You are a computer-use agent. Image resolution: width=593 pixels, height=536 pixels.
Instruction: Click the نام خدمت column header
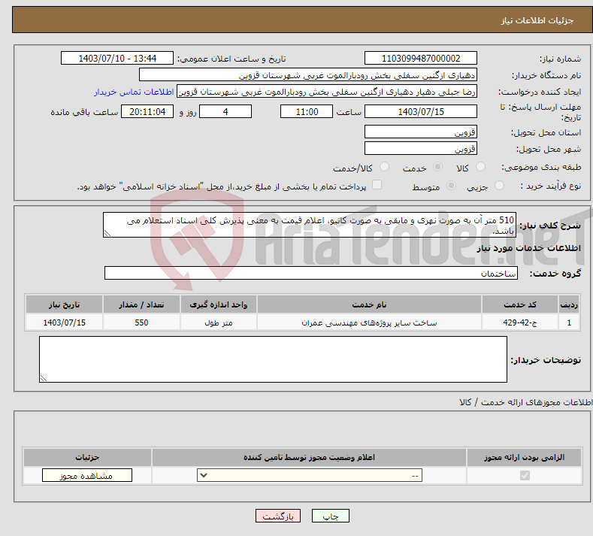(369, 304)
